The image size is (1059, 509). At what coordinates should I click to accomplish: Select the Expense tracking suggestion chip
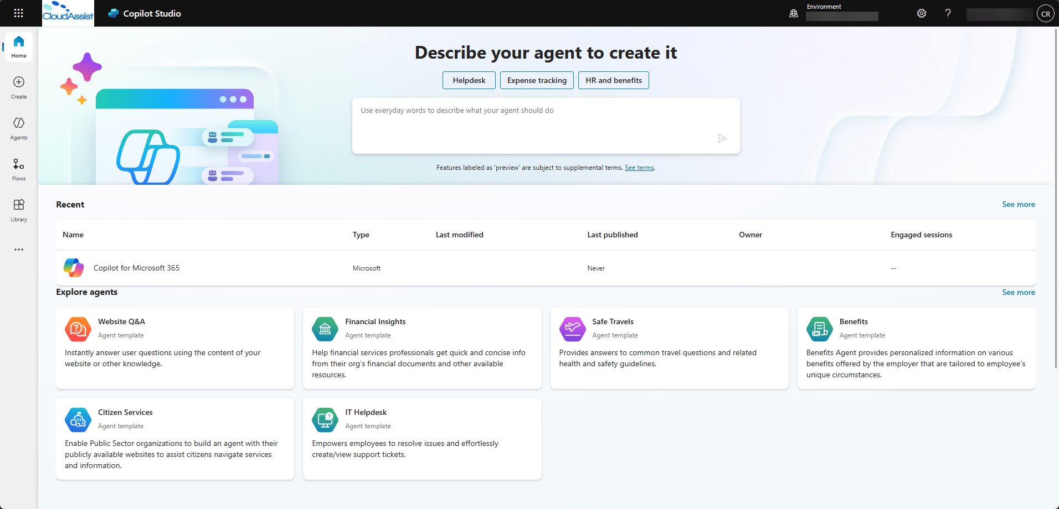pos(537,80)
